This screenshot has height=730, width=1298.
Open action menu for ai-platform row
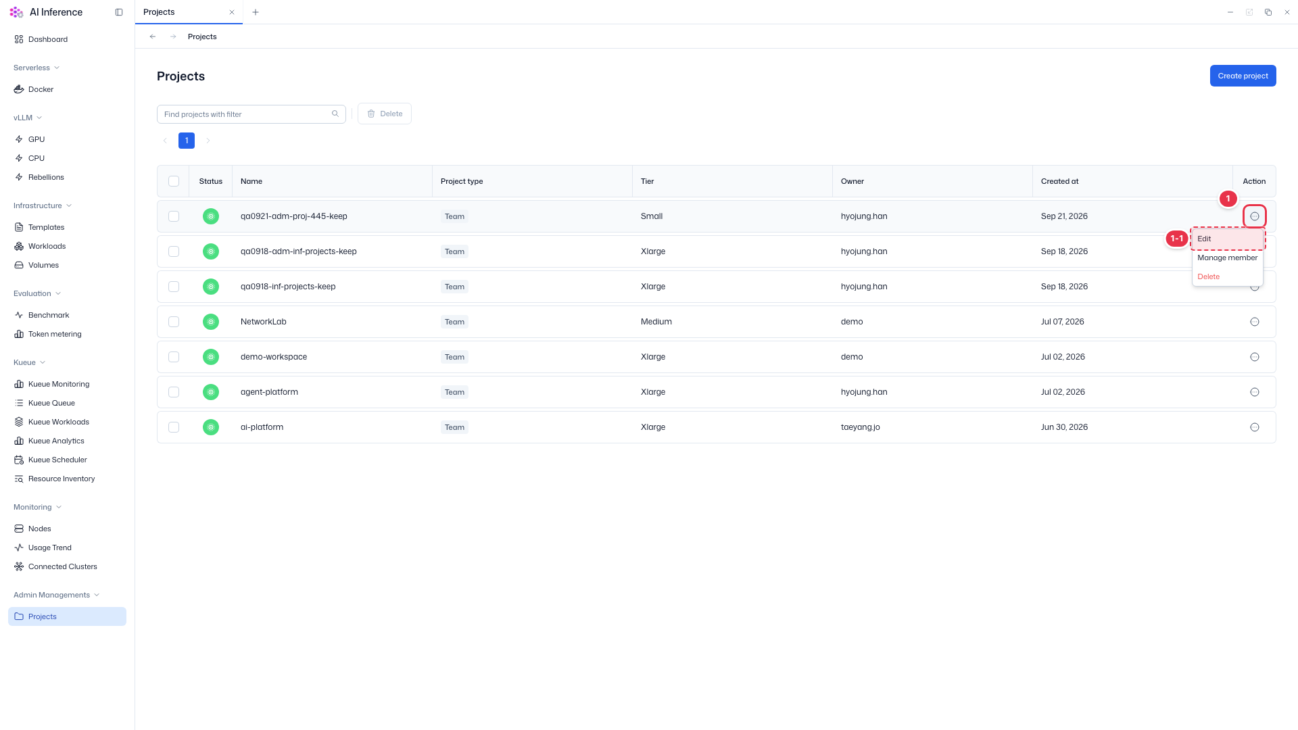pos(1255,427)
